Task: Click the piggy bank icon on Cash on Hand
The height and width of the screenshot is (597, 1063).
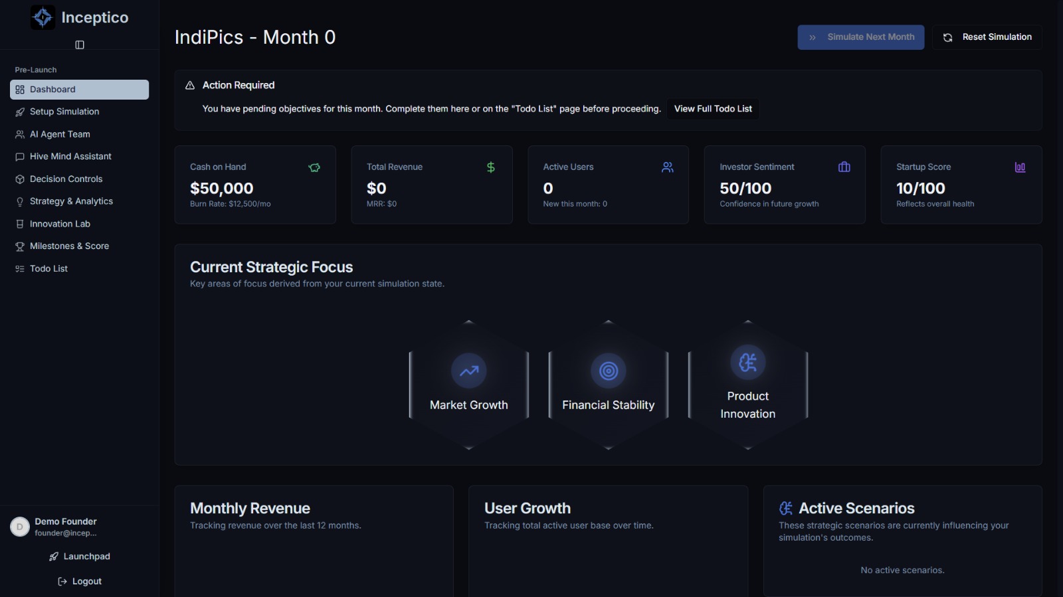Action: click(x=314, y=167)
